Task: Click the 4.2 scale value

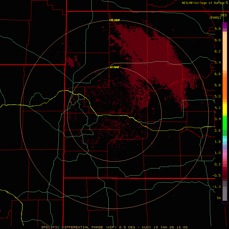Action: (x=218, y=108)
